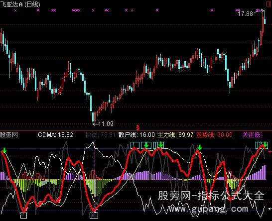Click the 走势线: 90.00 indicator value

coord(214,135)
